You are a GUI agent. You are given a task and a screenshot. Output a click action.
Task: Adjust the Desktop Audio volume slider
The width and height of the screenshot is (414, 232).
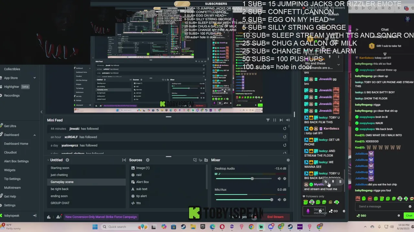(244, 179)
